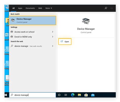Click briefcase icon beside Enroll in MDM only

coord(12,37)
